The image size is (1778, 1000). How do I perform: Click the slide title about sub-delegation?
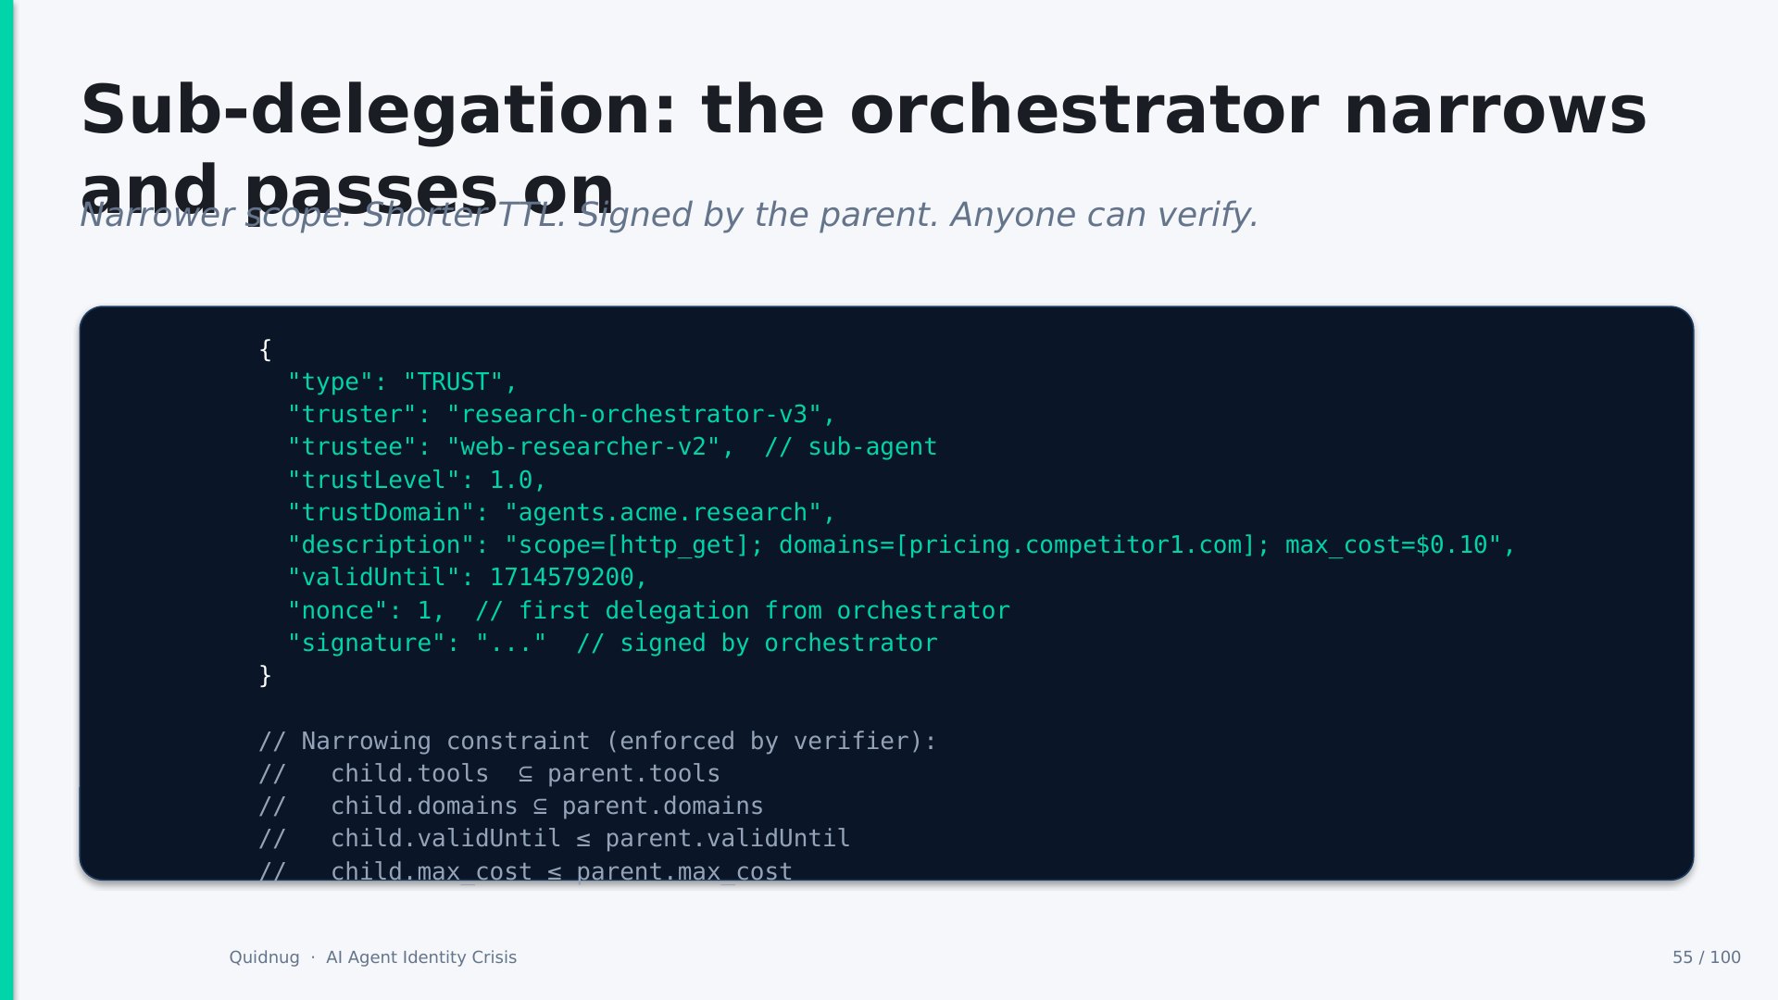(863, 149)
